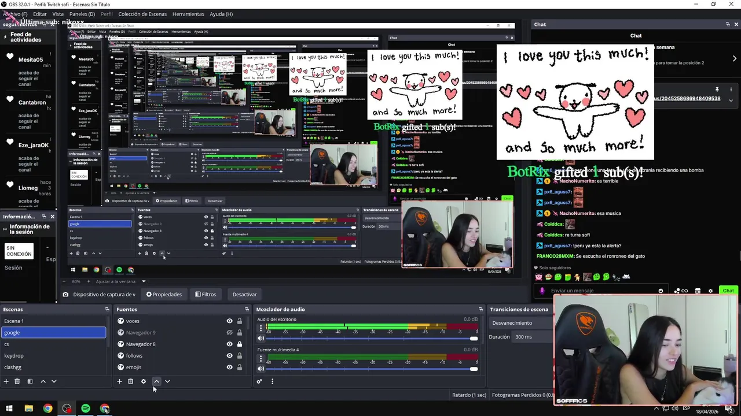The image size is (741, 416).
Task: Open scene filters icon in Escenas toolbar
Action: 30,381
